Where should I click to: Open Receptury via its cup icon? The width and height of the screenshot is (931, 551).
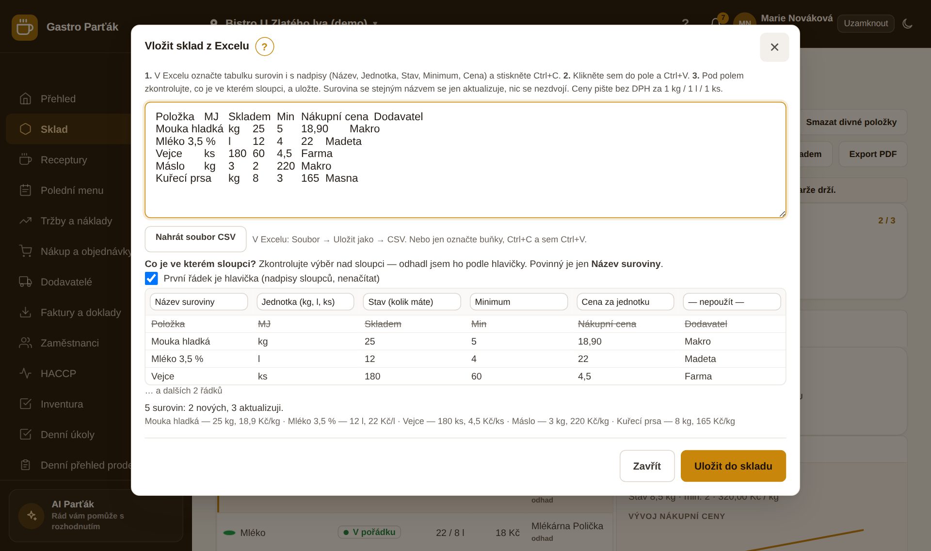[25, 160]
